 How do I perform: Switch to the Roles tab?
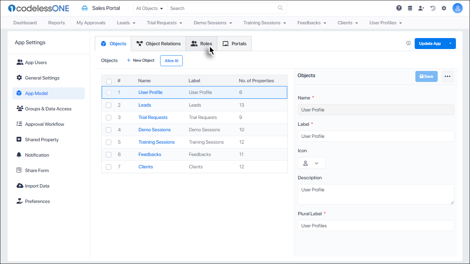201,44
